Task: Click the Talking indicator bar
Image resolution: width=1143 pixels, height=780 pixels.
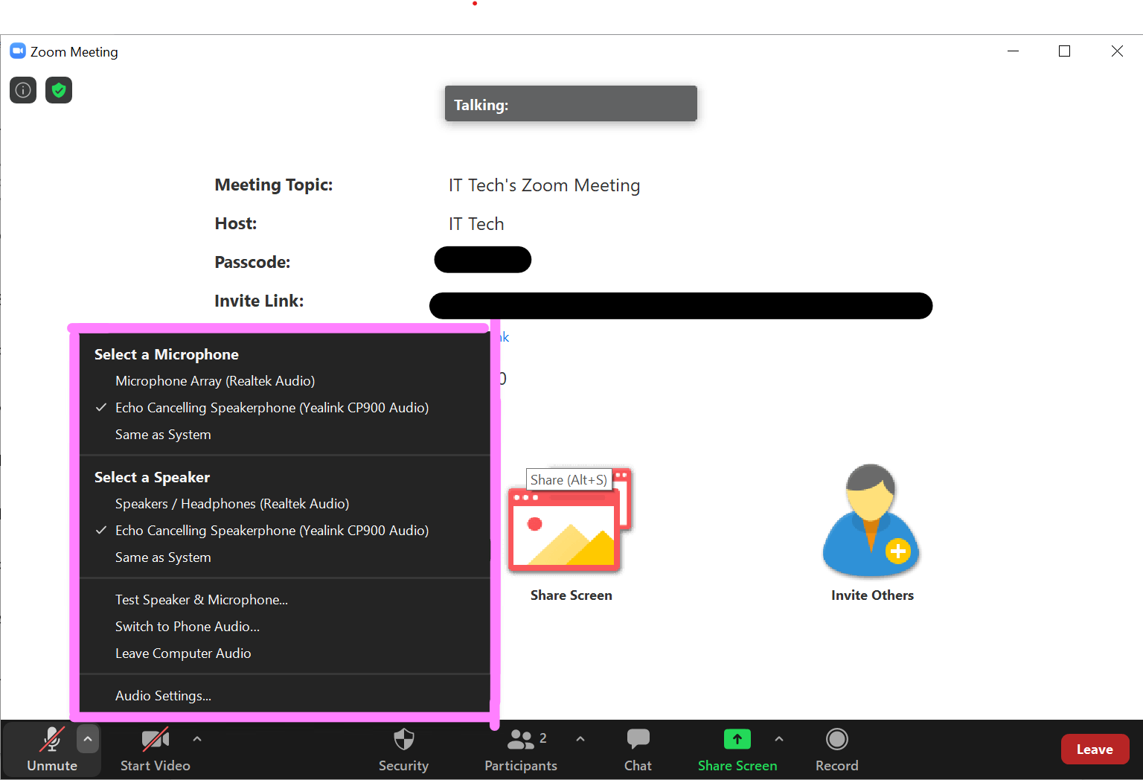Action: (571, 103)
